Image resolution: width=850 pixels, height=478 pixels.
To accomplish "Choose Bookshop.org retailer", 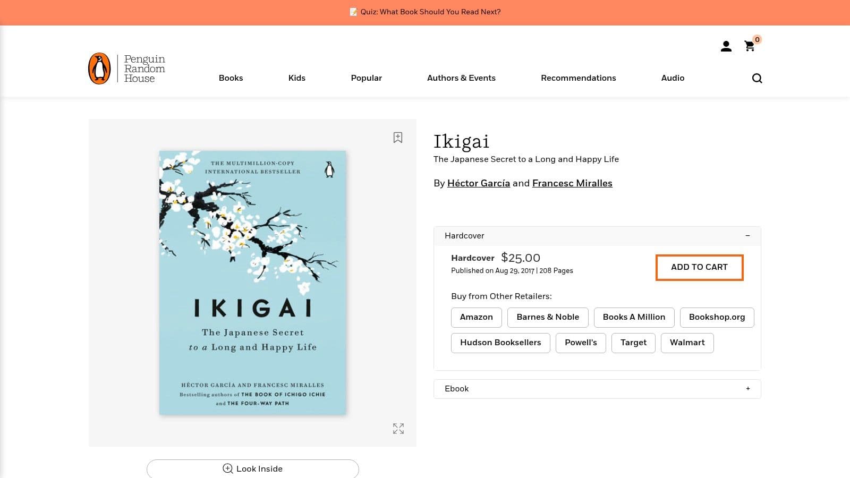I will tap(717, 317).
